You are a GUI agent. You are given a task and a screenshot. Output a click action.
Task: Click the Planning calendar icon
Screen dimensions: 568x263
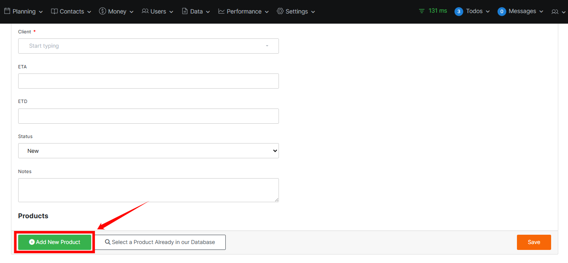coord(6,11)
